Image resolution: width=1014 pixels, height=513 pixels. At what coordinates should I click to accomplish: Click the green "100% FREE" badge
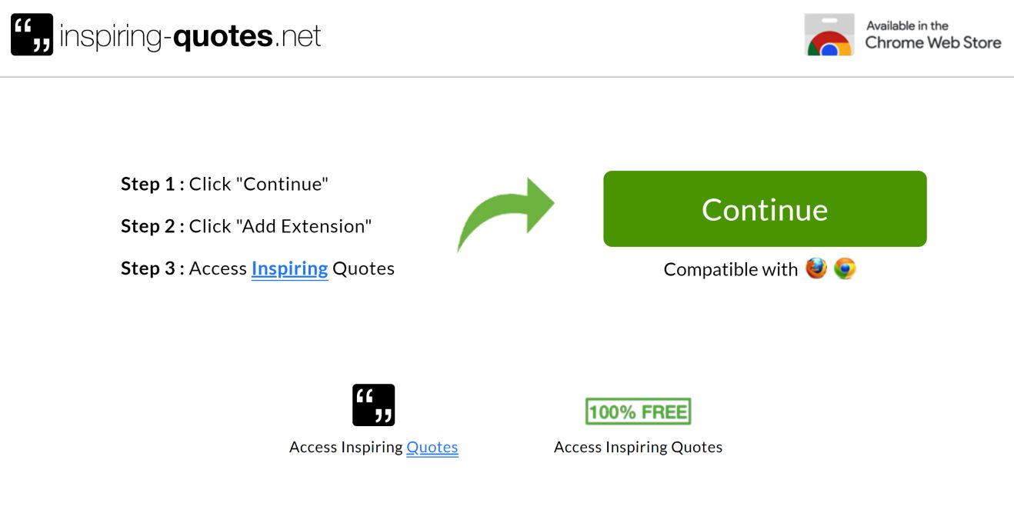[638, 411]
